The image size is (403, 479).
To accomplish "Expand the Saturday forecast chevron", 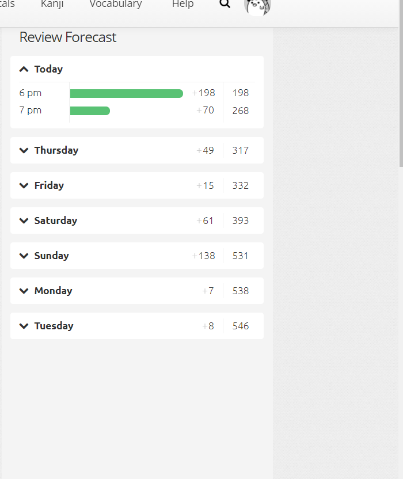I will 24,221.
